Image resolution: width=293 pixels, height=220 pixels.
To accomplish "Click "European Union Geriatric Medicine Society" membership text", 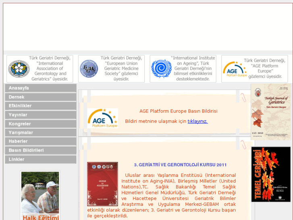I will [121, 69].
